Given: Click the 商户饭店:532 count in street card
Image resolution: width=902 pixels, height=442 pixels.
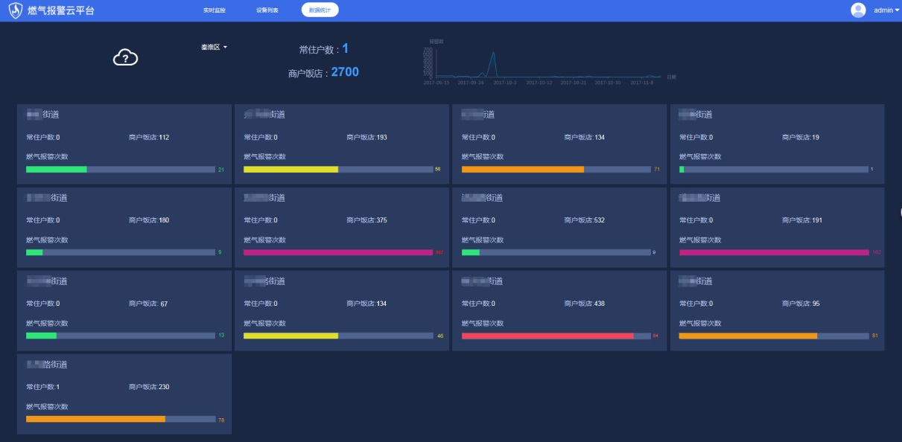Looking at the screenshot, I should point(585,220).
